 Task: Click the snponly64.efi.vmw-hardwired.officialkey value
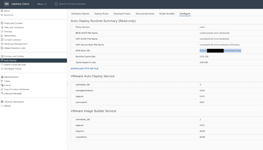tap(220, 44)
